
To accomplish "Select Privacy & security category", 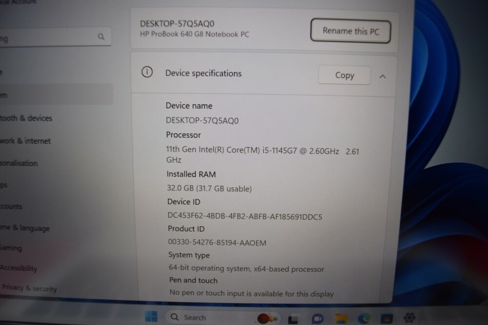I will 29,288.
